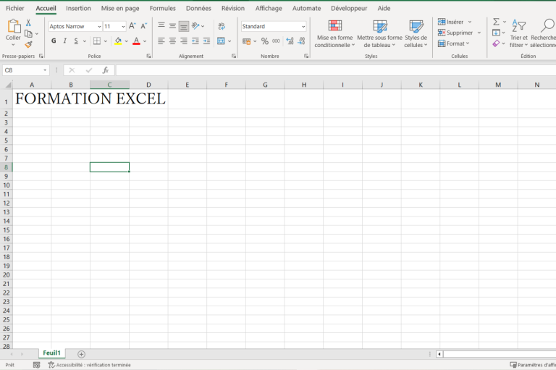Switch to the Formules tab

pyautogui.click(x=162, y=8)
